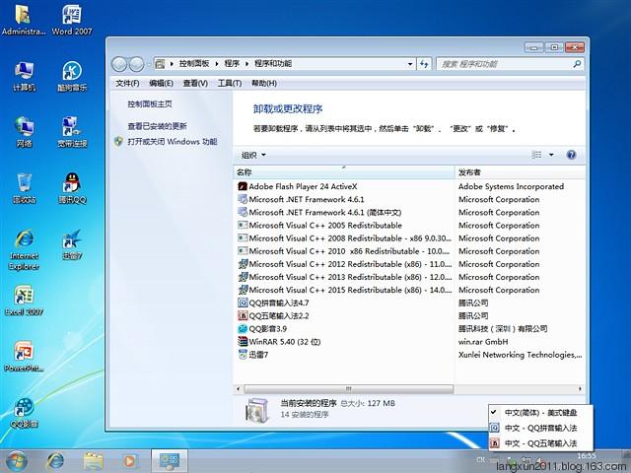Click the refresh button beside the address bar
631x473 pixels.
pyautogui.click(x=424, y=63)
